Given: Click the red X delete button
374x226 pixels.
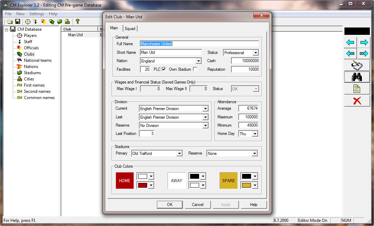Looking at the screenshot, I should click(357, 101).
